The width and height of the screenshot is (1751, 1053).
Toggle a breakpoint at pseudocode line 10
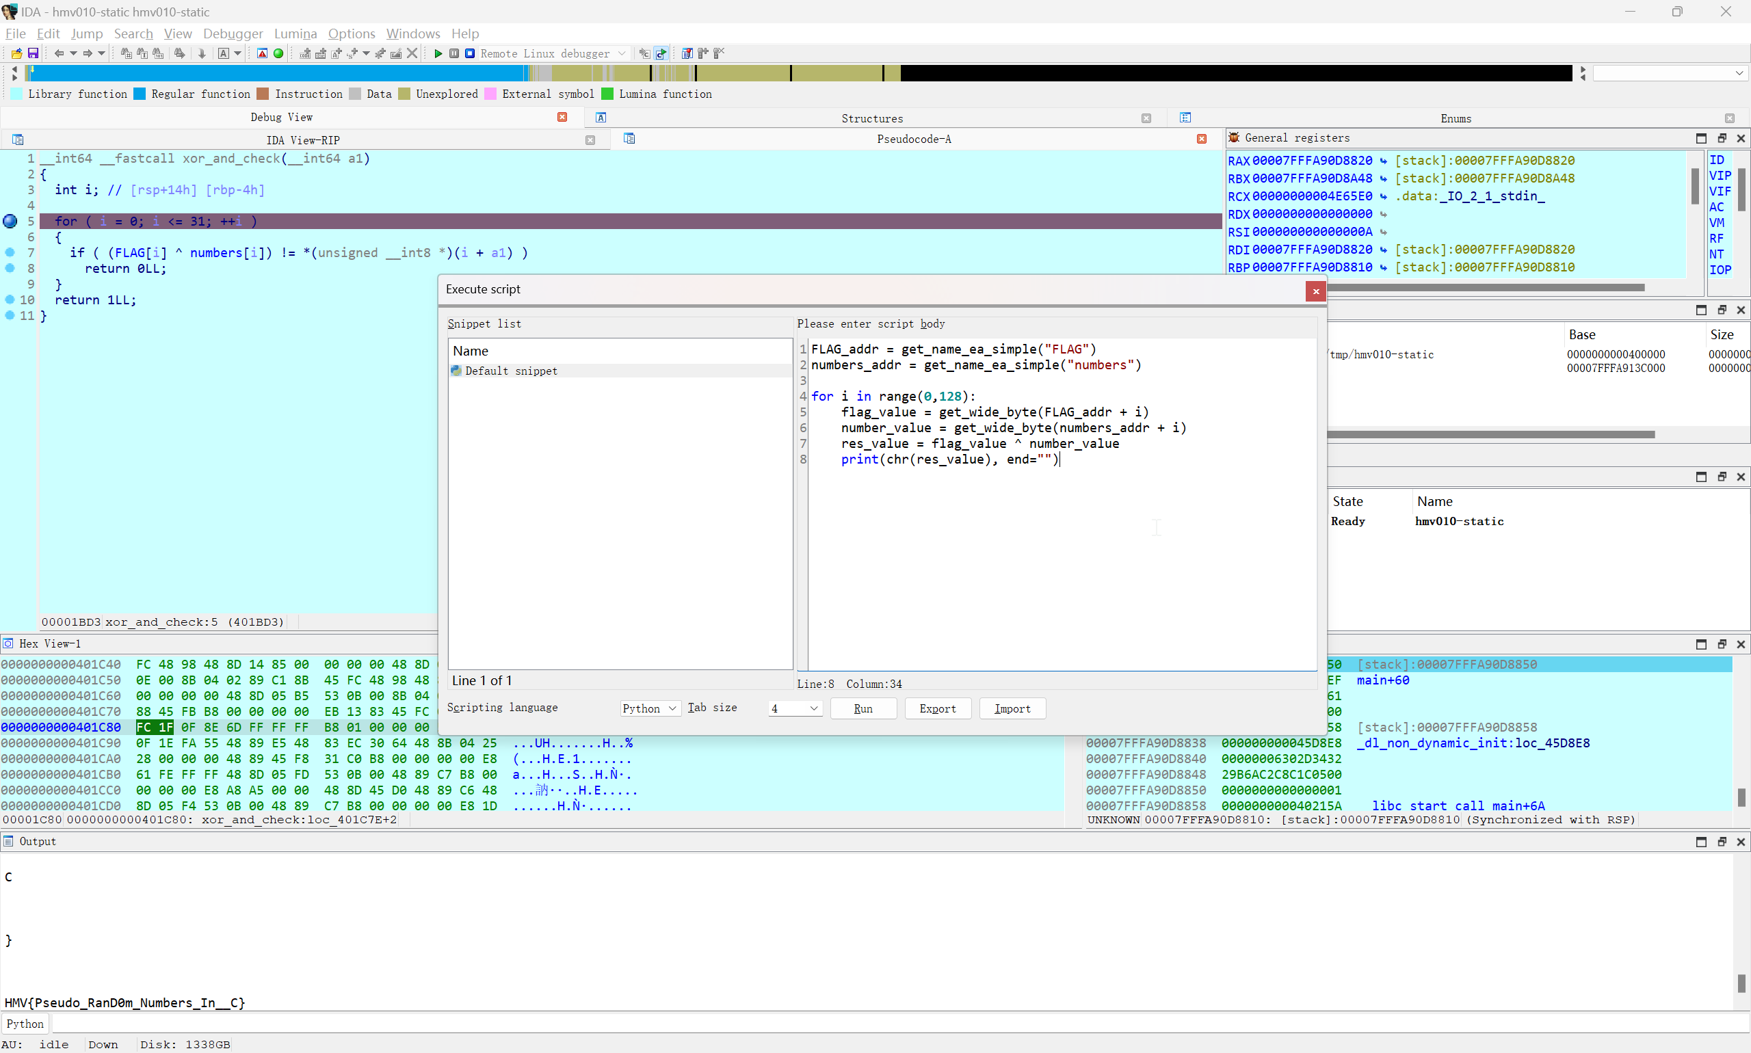(10, 299)
